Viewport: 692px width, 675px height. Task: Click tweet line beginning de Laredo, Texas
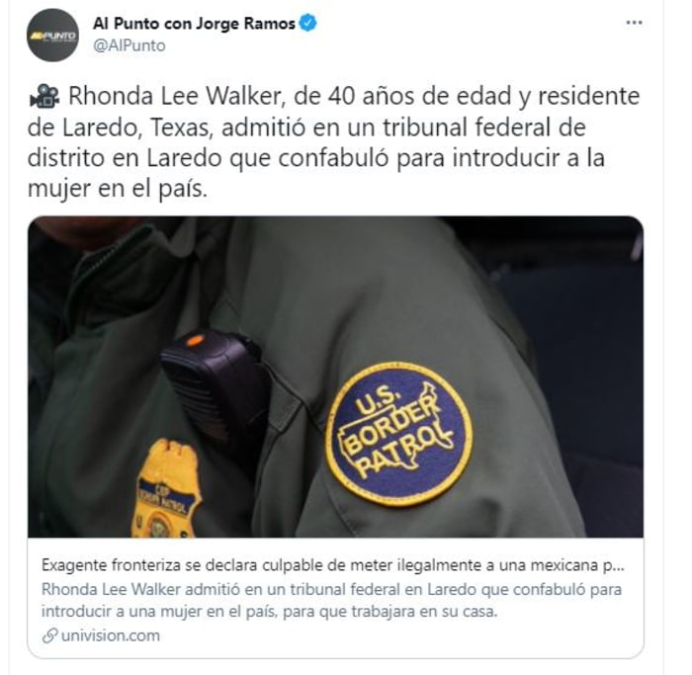pyautogui.click(x=306, y=127)
